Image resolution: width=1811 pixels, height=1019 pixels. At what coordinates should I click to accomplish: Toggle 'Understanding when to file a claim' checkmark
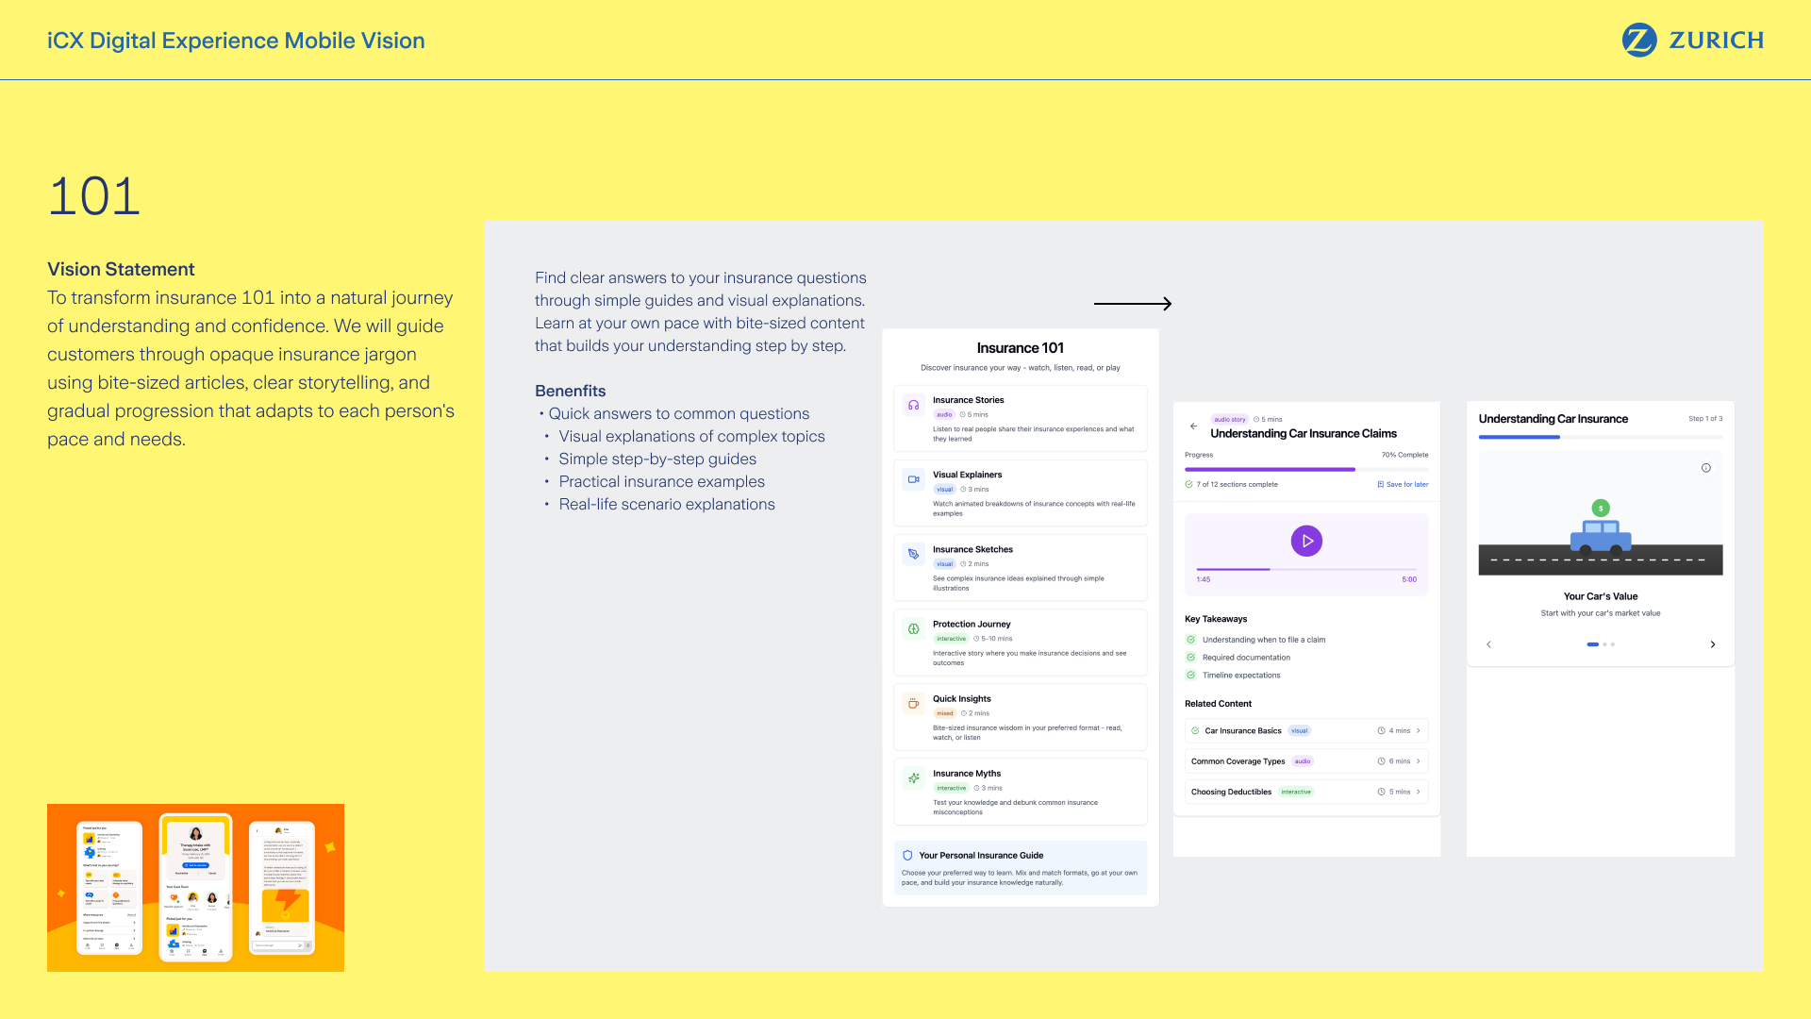(x=1191, y=640)
